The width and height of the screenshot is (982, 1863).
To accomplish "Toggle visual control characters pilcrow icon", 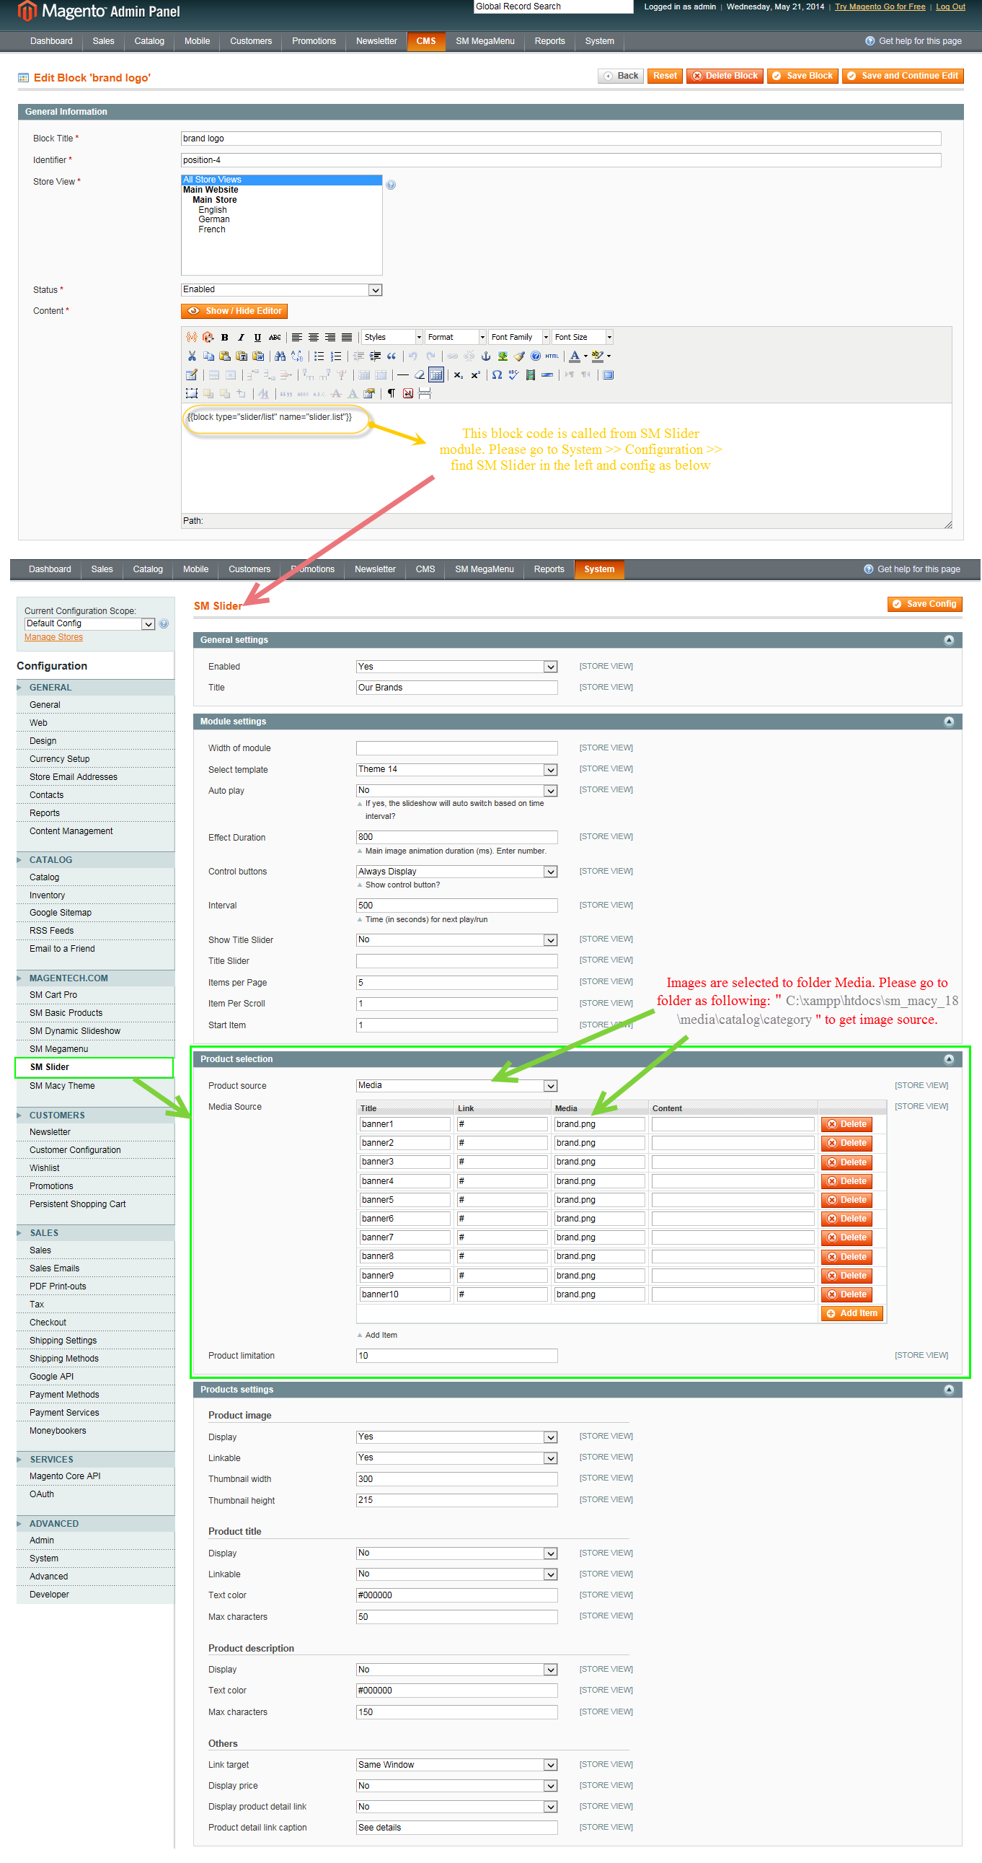I will point(392,393).
